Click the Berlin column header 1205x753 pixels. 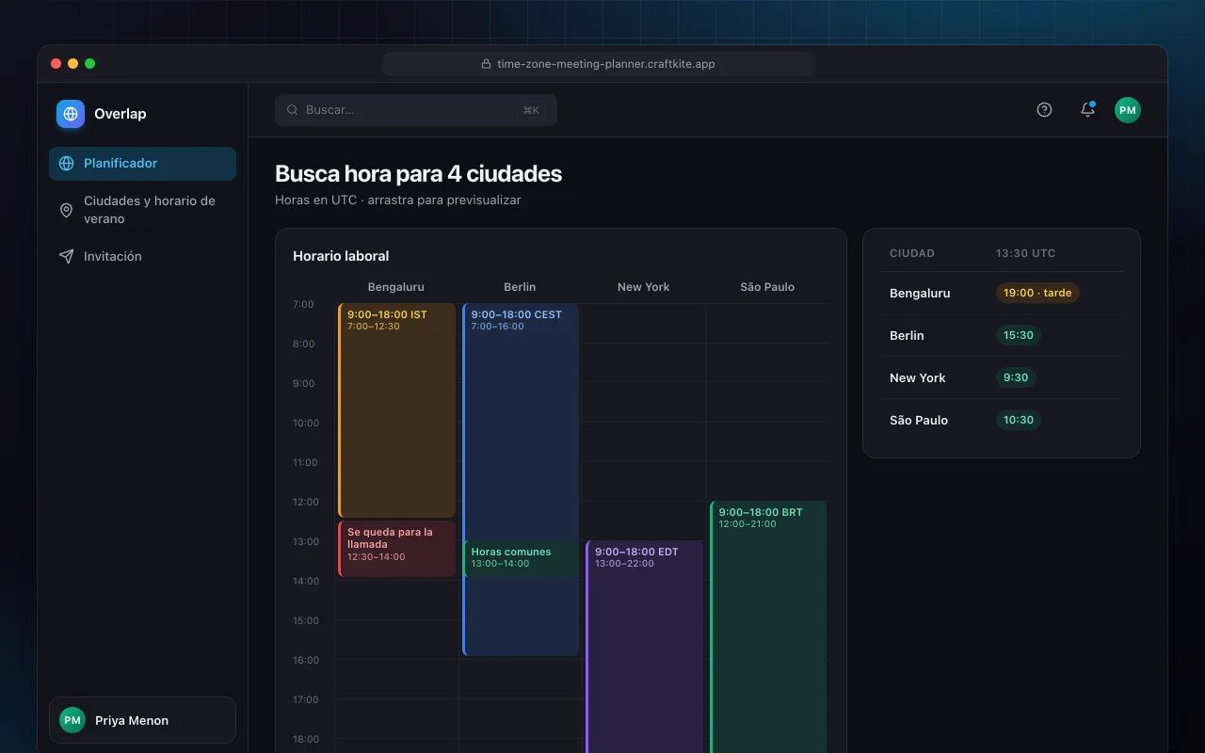pyautogui.click(x=520, y=287)
